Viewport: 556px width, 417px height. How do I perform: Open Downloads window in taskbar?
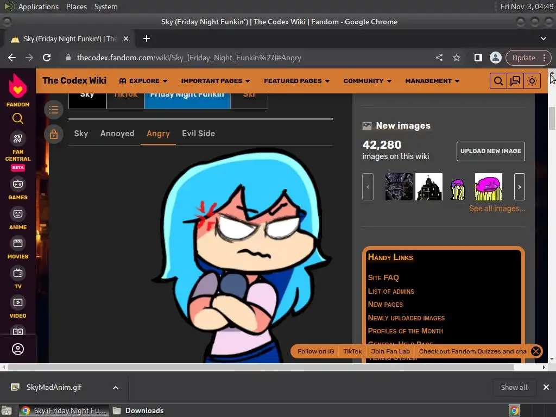click(138, 410)
